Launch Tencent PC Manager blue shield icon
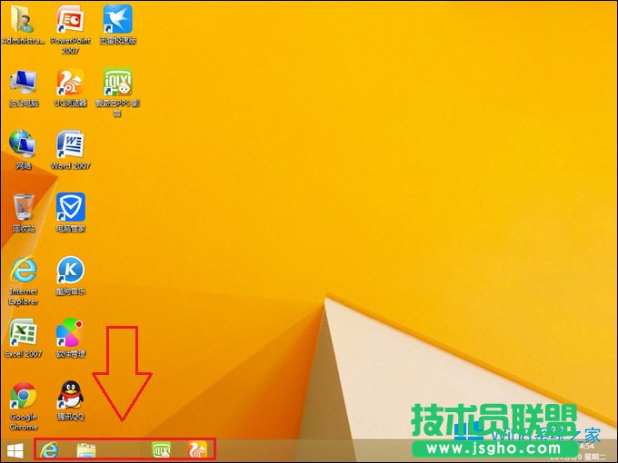Image resolution: width=618 pixels, height=463 pixels. pyautogui.click(x=70, y=208)
